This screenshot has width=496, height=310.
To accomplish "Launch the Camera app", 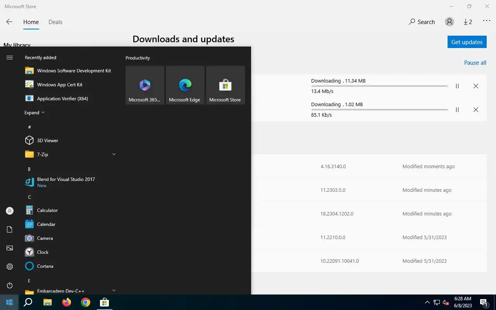I will coord(70,238).
